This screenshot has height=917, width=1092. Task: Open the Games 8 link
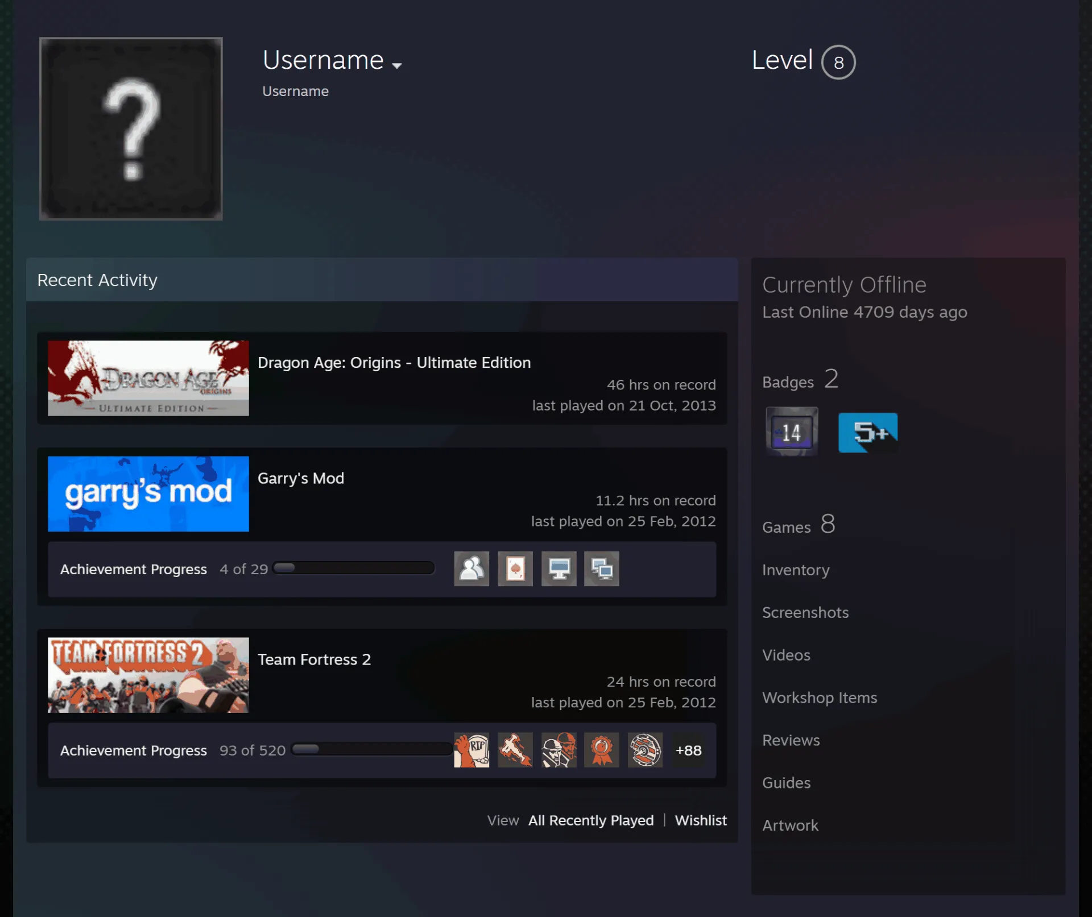point(799,524)
